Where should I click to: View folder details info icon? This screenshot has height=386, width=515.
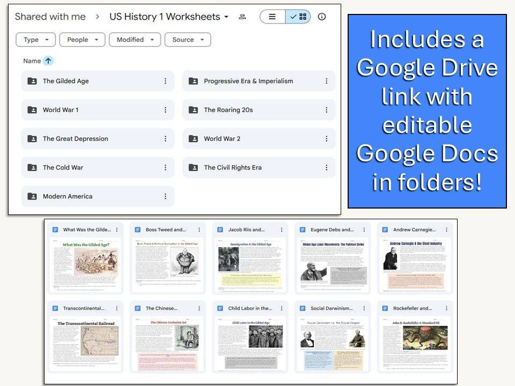[322, 17]
